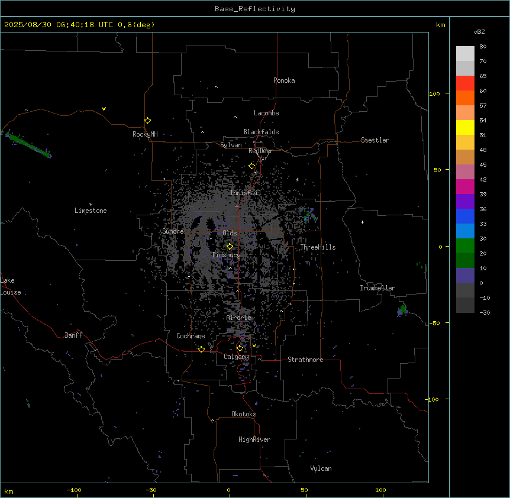Select the yellow diamond marker between Olds and Didsbury
This screenshot has width=510, height=498.
click(x=230, y=247)
